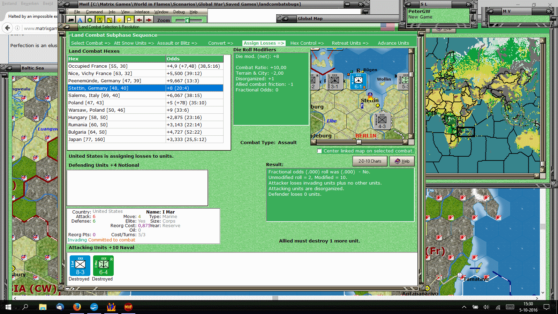Select the 'Att Snow Units =>' subphase step
Viewport: 558px width, 314px height.
134,43
